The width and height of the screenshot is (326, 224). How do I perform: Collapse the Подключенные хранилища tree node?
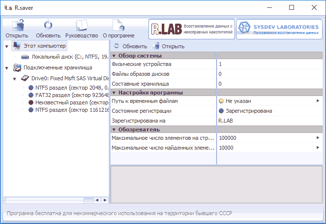click(x=6, y=67)
